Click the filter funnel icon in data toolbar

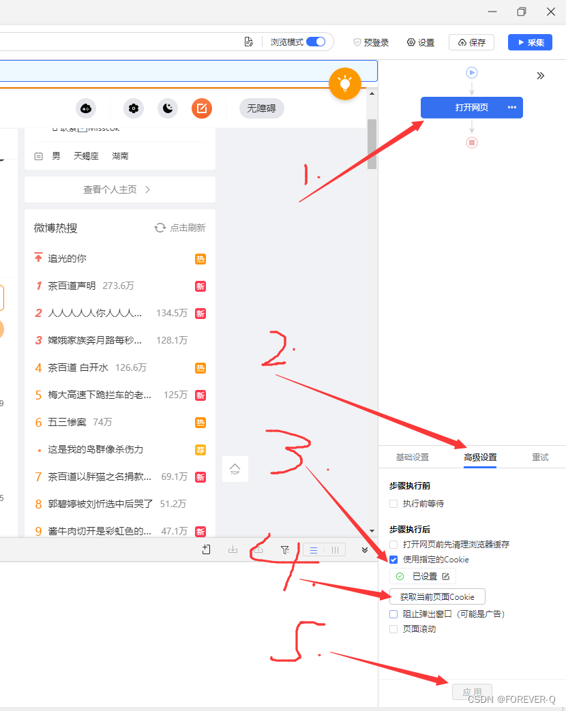(x=285, y=549)
